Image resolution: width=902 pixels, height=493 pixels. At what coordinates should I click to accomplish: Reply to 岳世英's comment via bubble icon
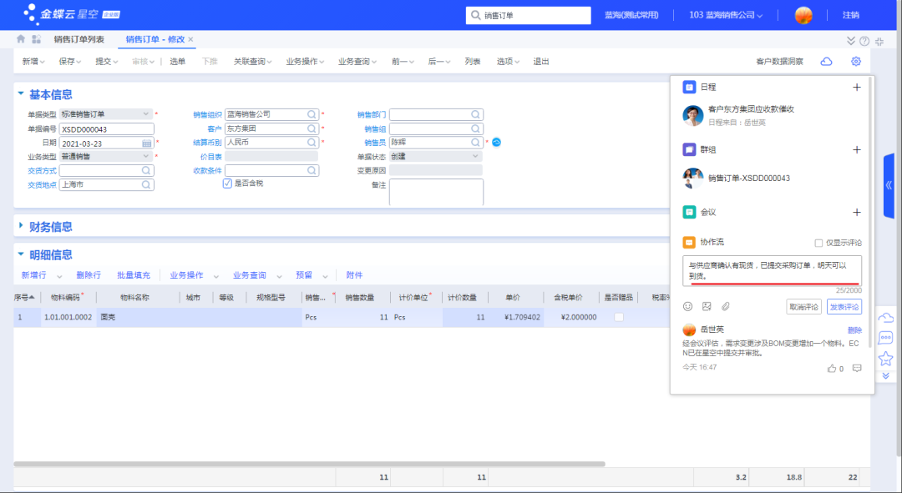[857, 369]
